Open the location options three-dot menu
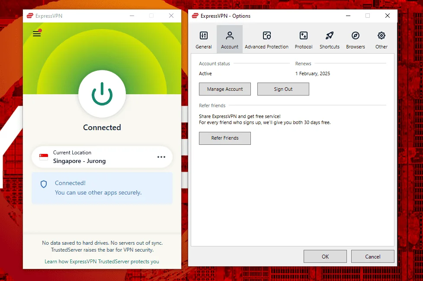This screenshot has width=423, height=281. [161, 157]
